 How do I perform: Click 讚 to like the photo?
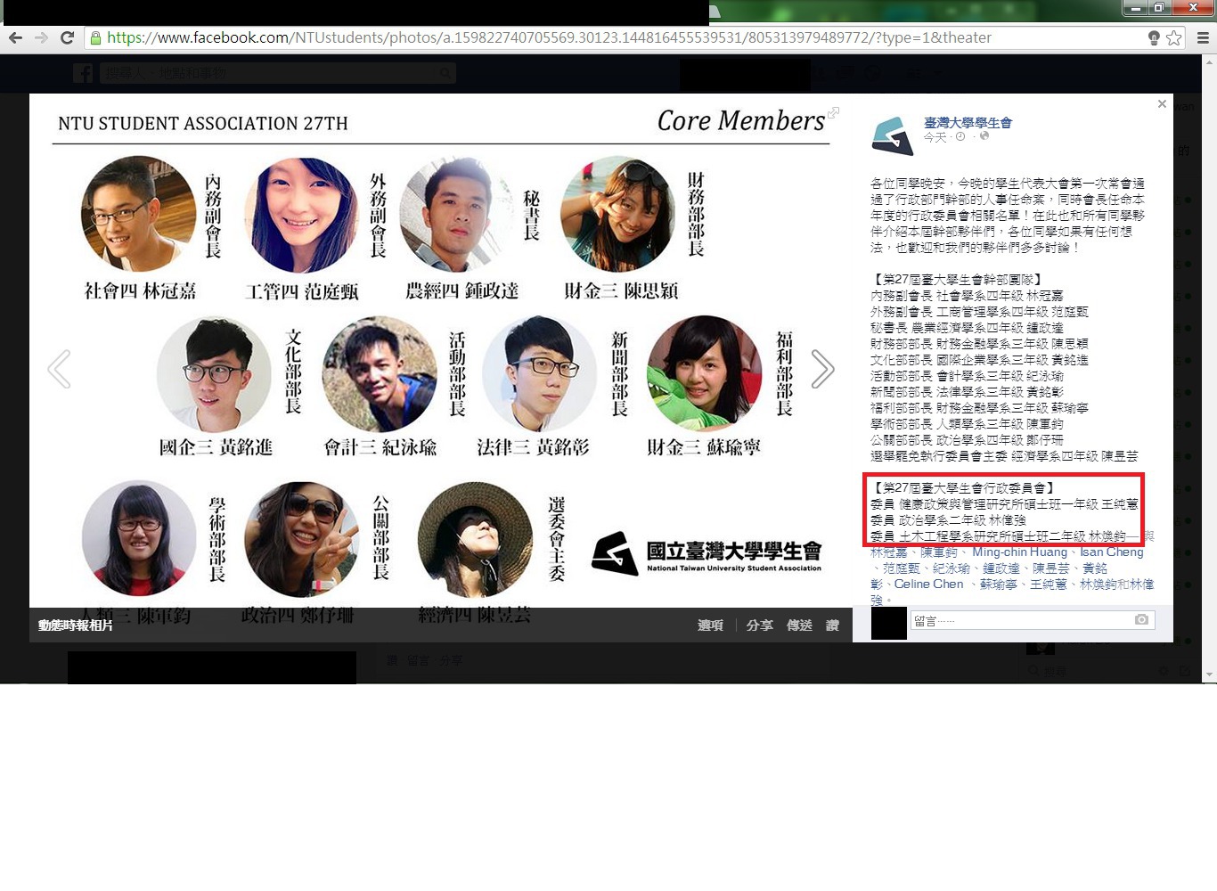click(x=832, y=625)
